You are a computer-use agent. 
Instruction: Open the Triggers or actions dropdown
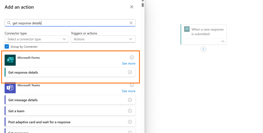point(103,39)
